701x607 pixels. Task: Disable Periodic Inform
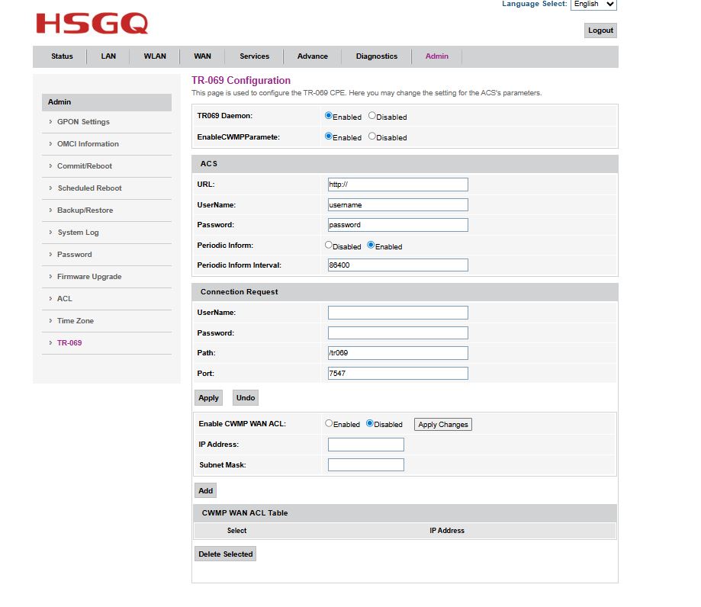click(x=329, y=246)
